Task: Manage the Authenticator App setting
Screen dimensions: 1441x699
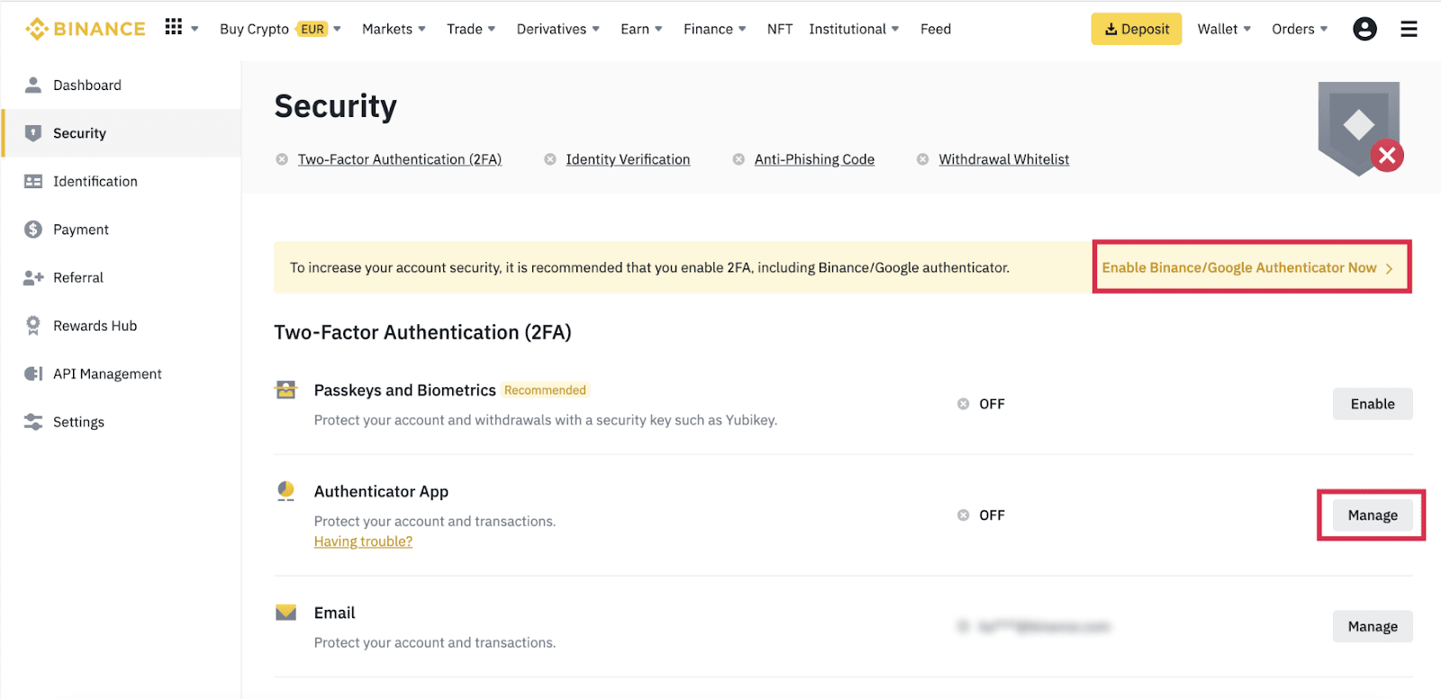Action: click(1372, 515)
